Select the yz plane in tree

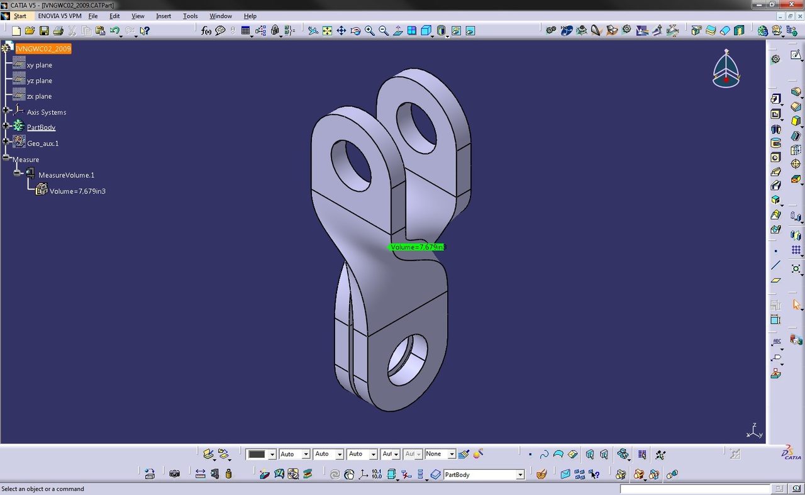point(39,81)
